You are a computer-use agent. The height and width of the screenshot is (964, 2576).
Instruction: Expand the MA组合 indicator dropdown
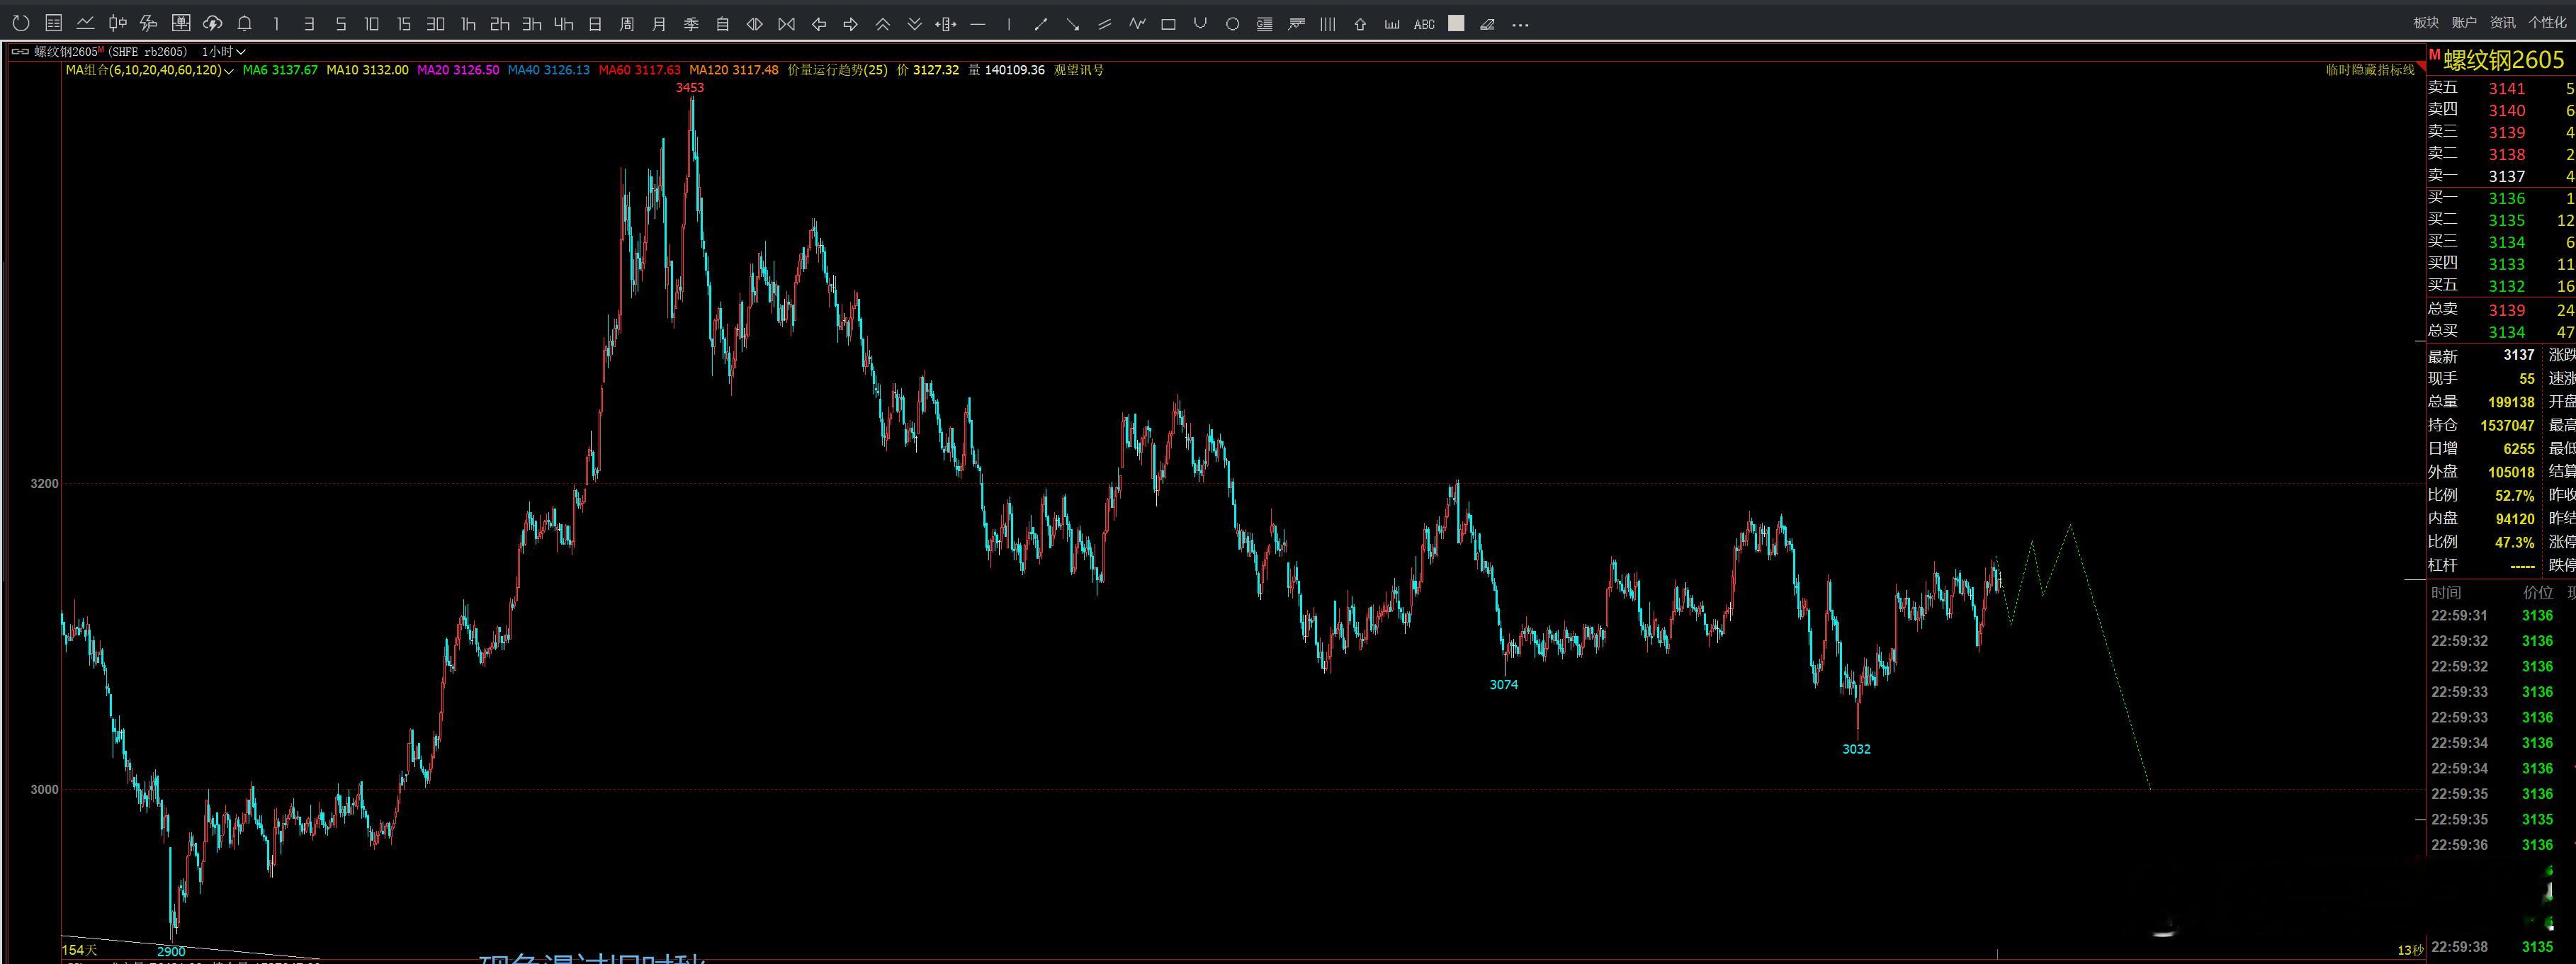230,71
